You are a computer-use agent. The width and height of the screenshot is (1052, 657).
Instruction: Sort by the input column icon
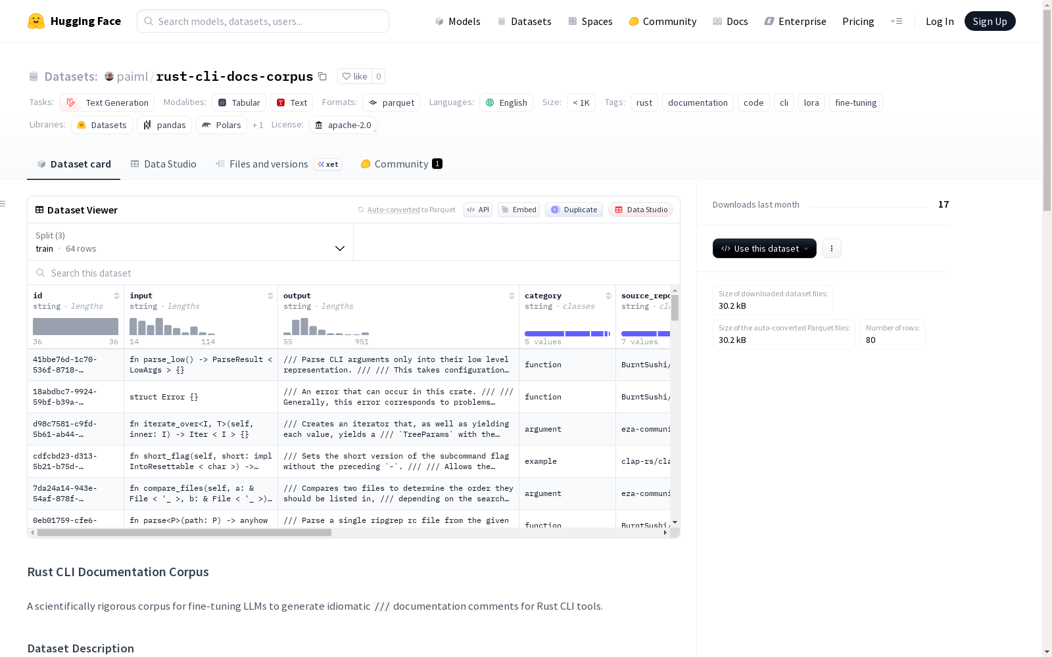270,296
